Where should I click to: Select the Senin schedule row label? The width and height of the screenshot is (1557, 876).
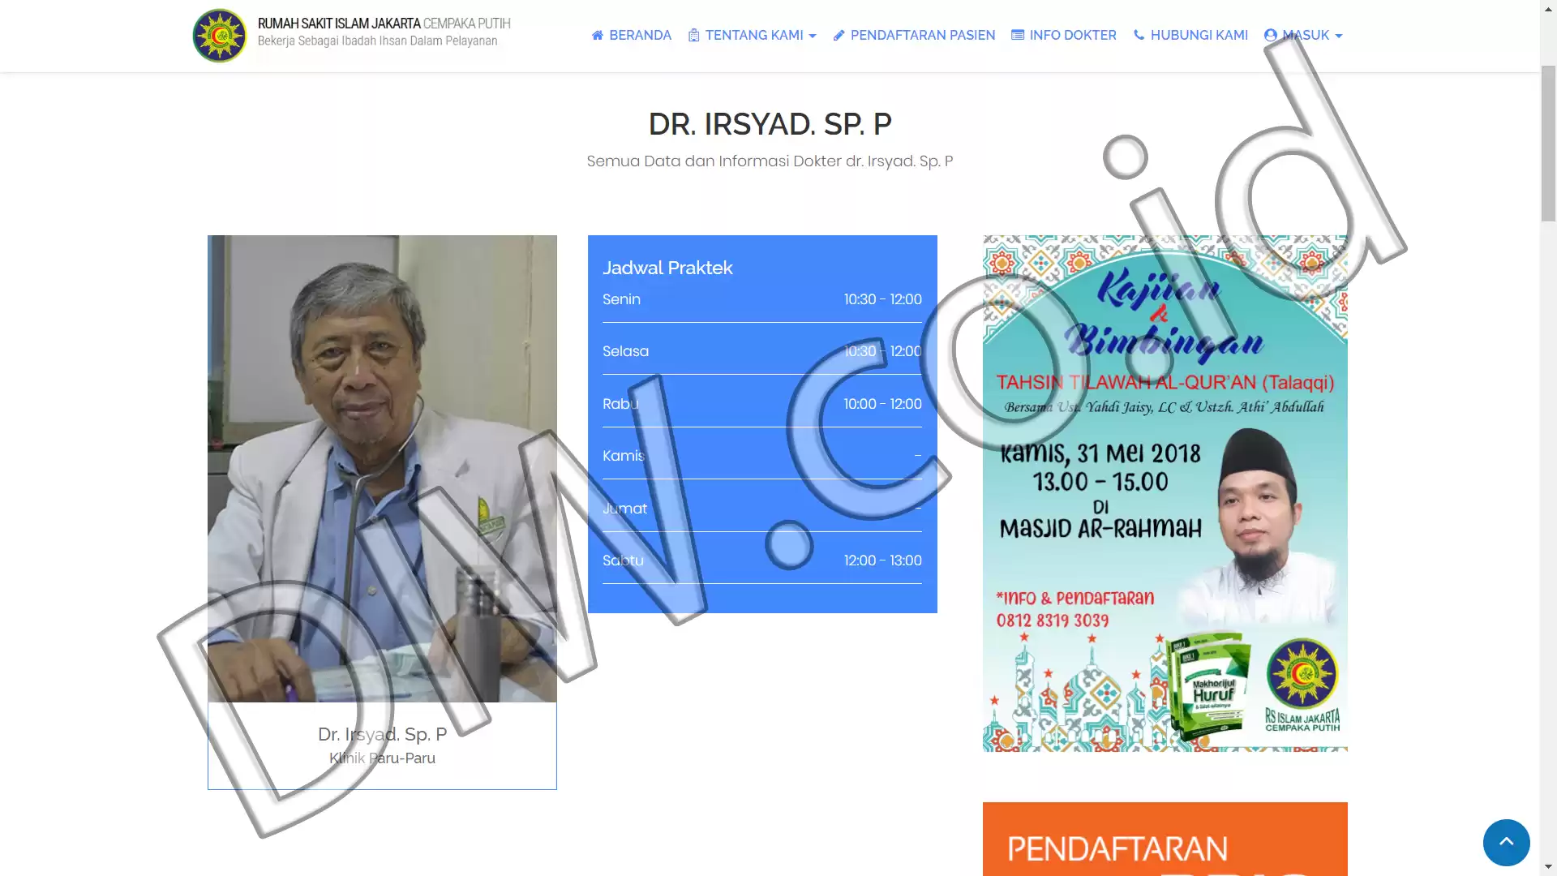[621, 299]
